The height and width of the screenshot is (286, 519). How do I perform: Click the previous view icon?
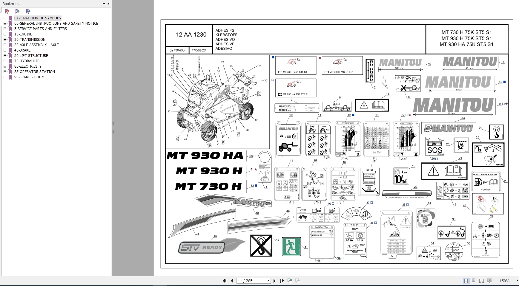(290, 281)
